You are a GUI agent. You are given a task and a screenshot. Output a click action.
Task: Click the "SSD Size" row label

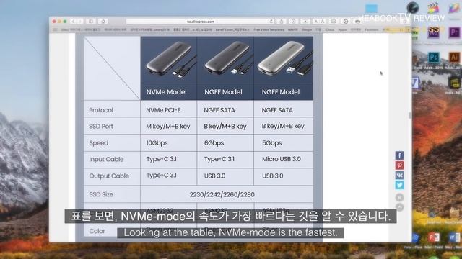[101, 194]
